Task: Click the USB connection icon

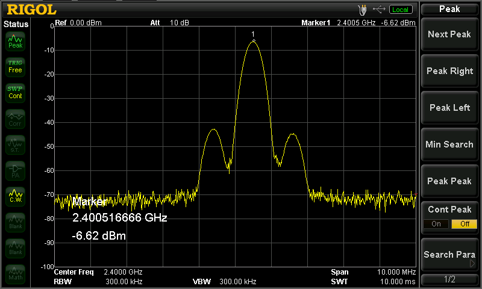Action: point(379,10)
